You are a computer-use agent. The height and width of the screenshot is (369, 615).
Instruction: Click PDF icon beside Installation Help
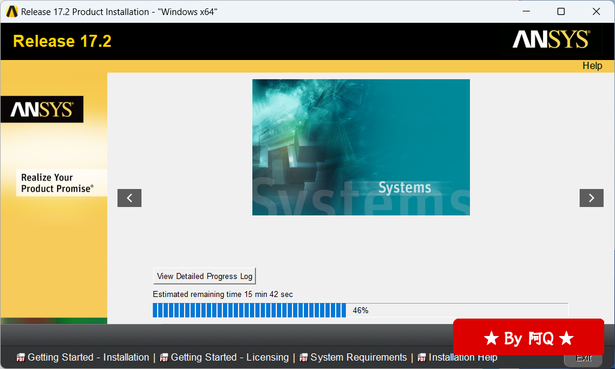421,358
